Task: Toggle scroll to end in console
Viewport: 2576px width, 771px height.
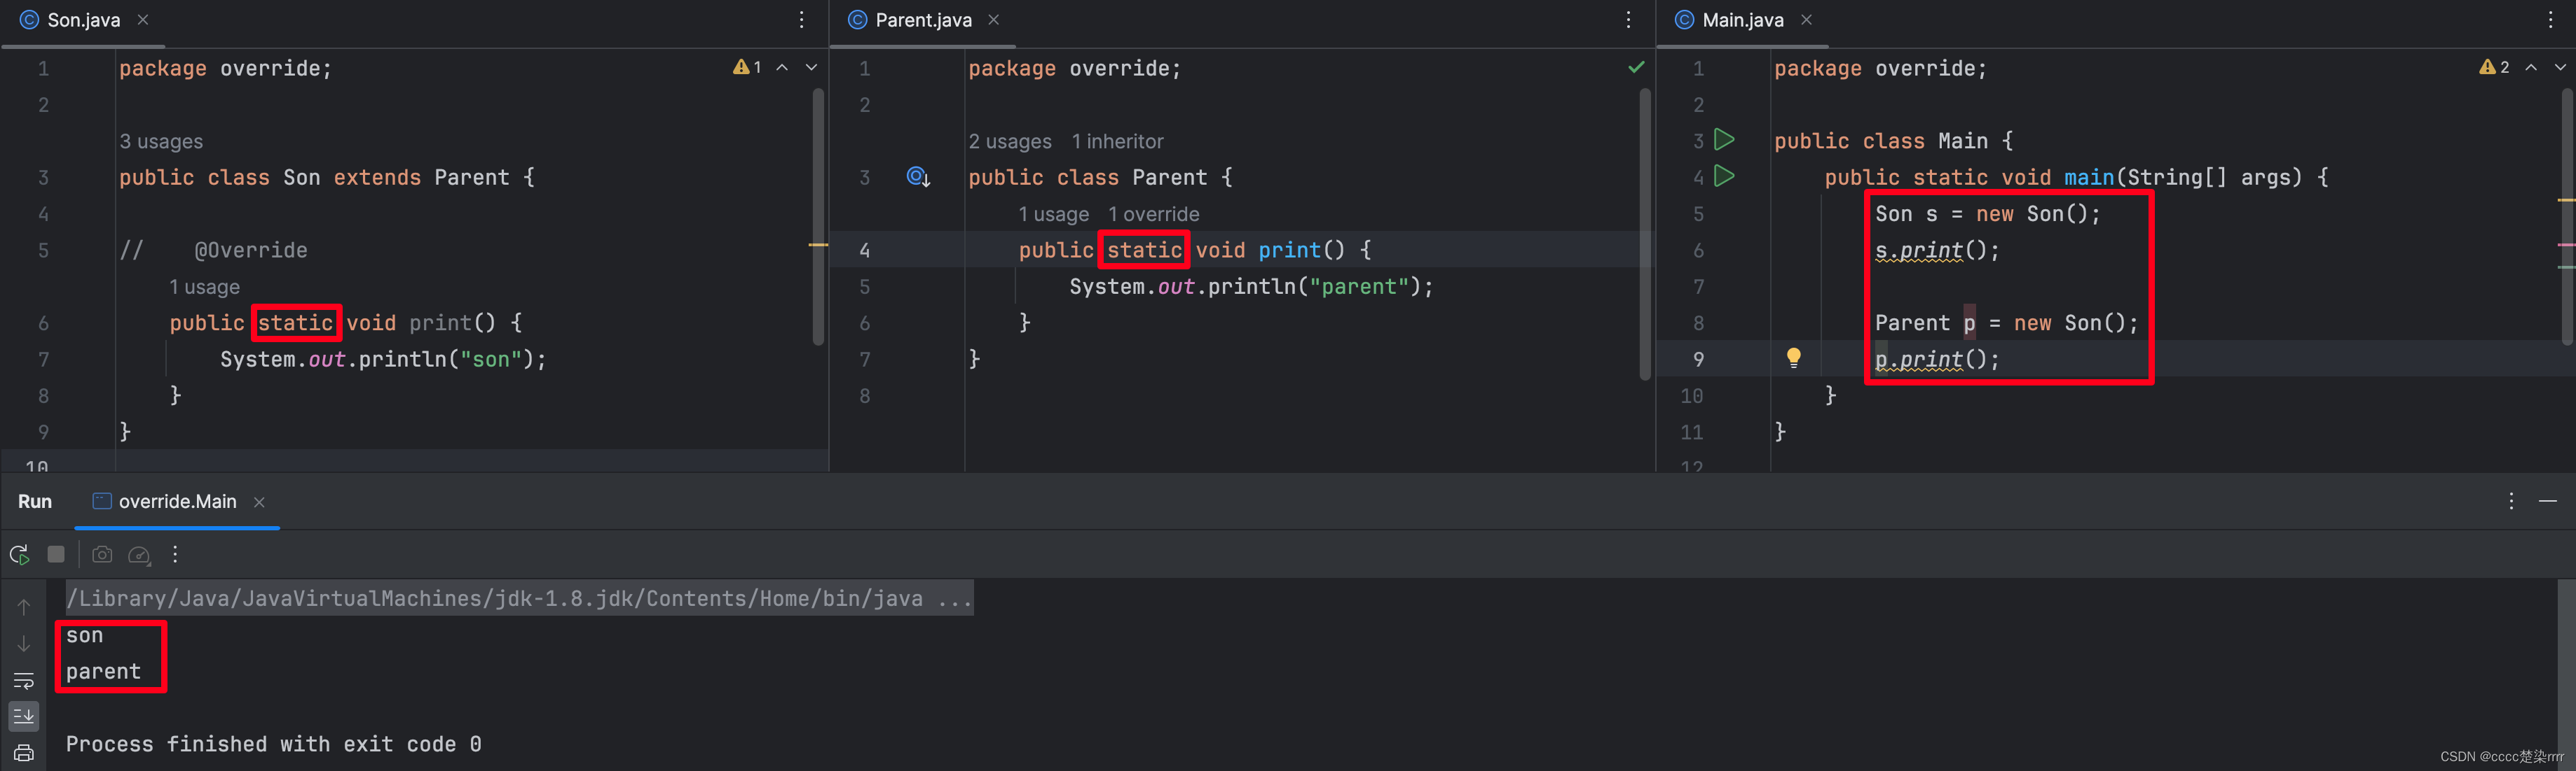Action: point(24,716)
